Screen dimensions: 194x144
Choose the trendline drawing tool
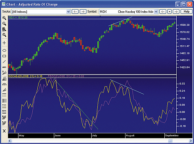click(x=4, y=62)
